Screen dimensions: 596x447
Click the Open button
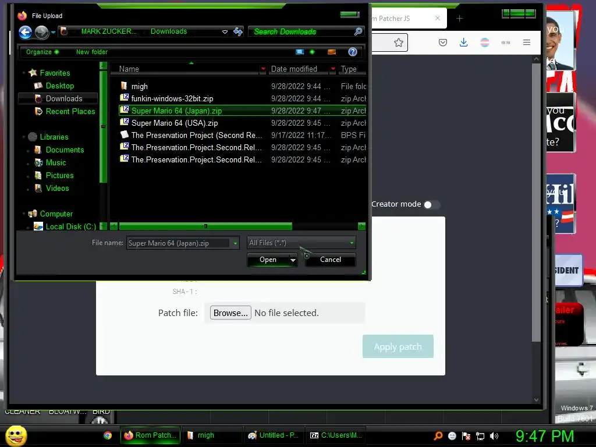tap(268, 260)
